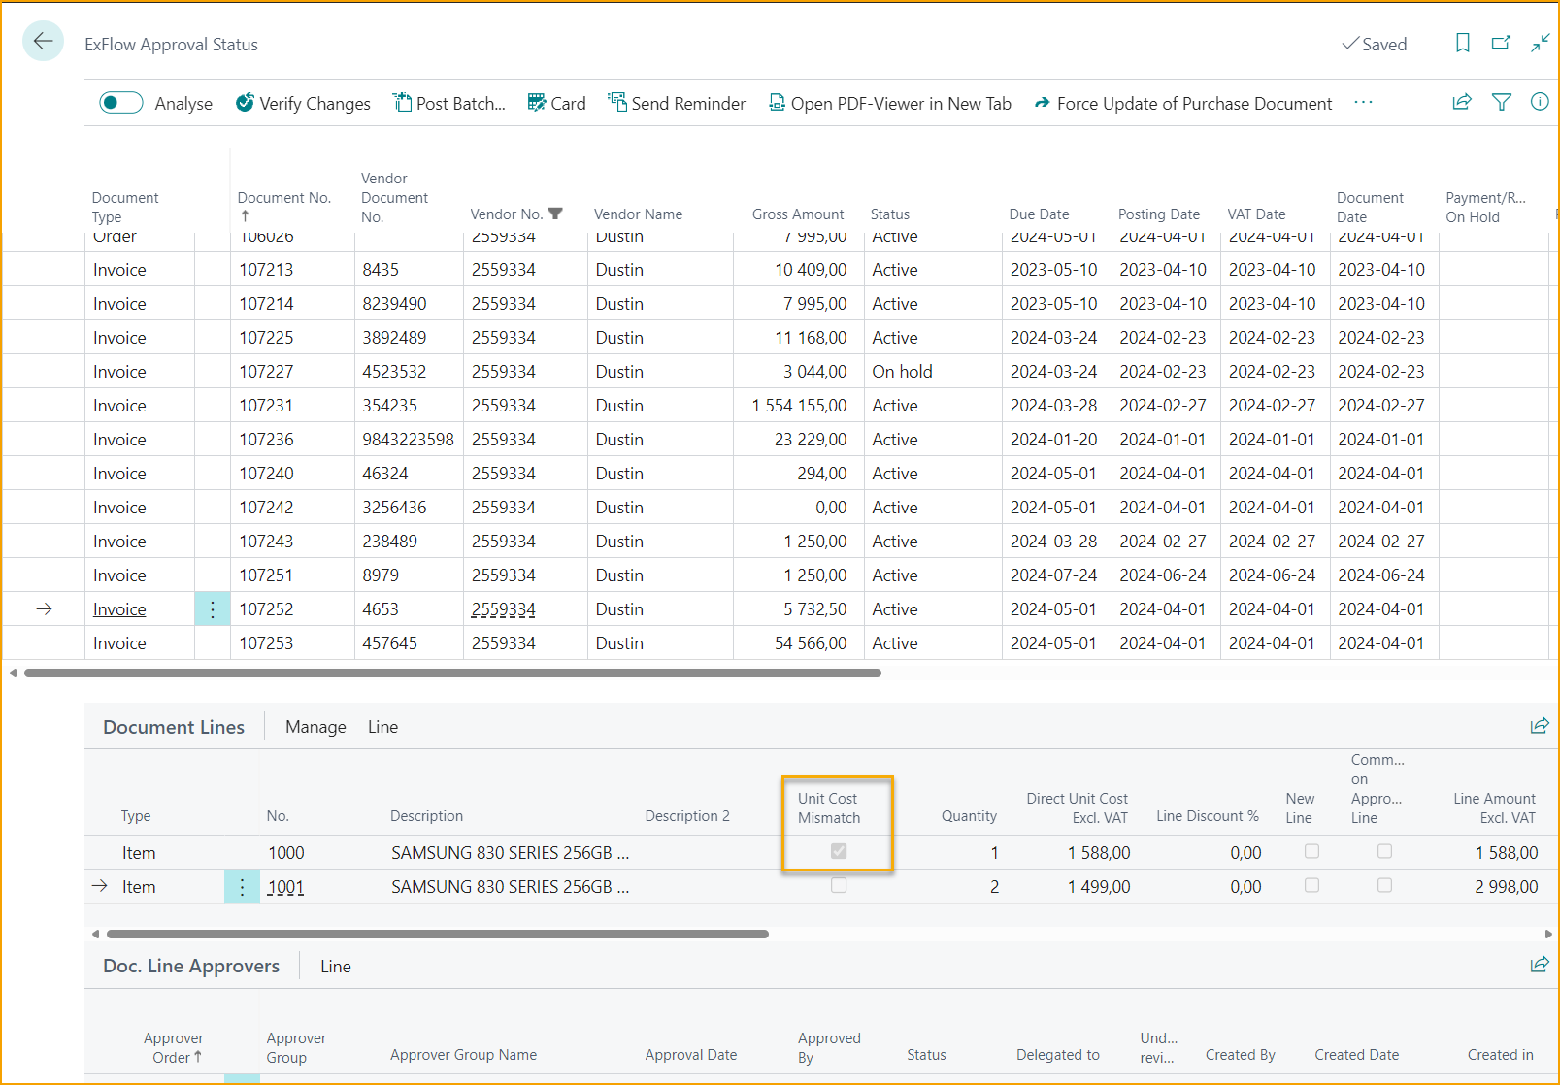Toggle Comment on Approval Line for item 1001
Screen dimensions: 1560x1085
1384,885
